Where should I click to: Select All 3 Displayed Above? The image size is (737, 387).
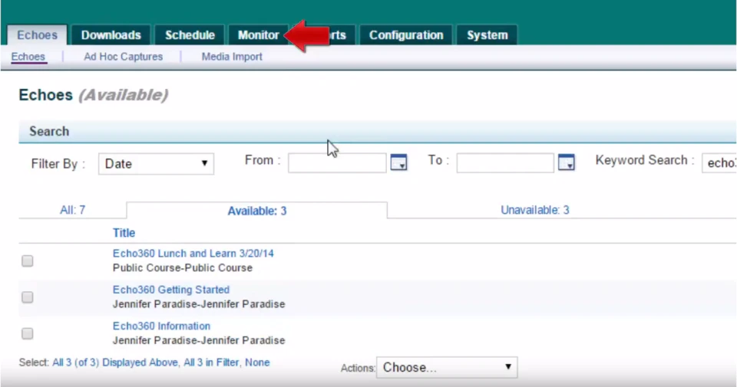tap(115, 362)
